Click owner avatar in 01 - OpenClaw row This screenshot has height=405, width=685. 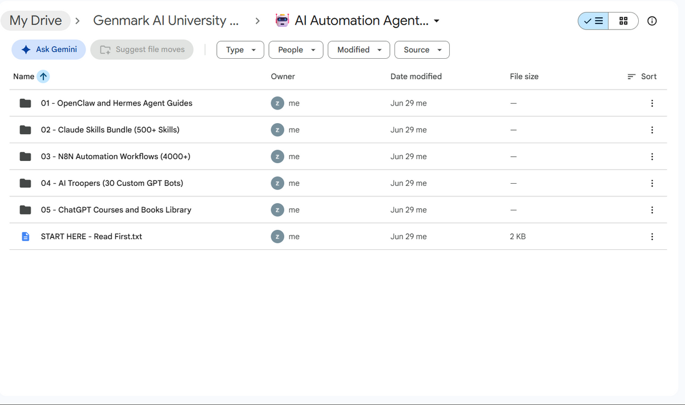(277, 103)
